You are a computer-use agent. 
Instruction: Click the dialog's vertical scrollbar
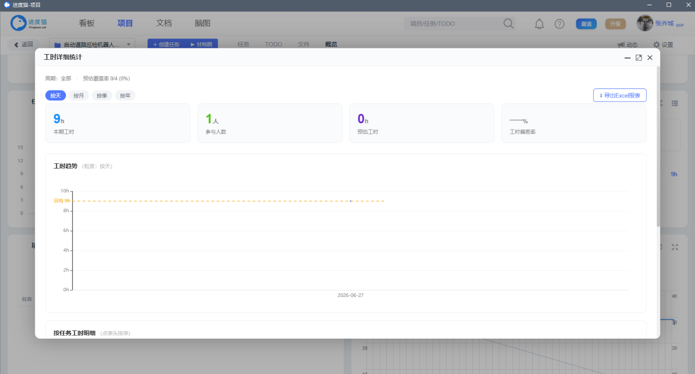point(658,146)
